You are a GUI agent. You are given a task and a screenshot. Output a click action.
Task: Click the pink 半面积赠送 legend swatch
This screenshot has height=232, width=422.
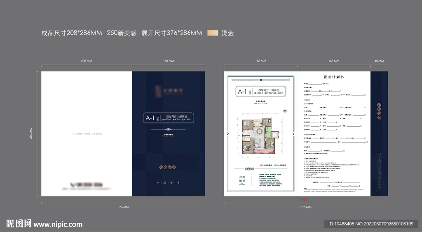[261, 165]
